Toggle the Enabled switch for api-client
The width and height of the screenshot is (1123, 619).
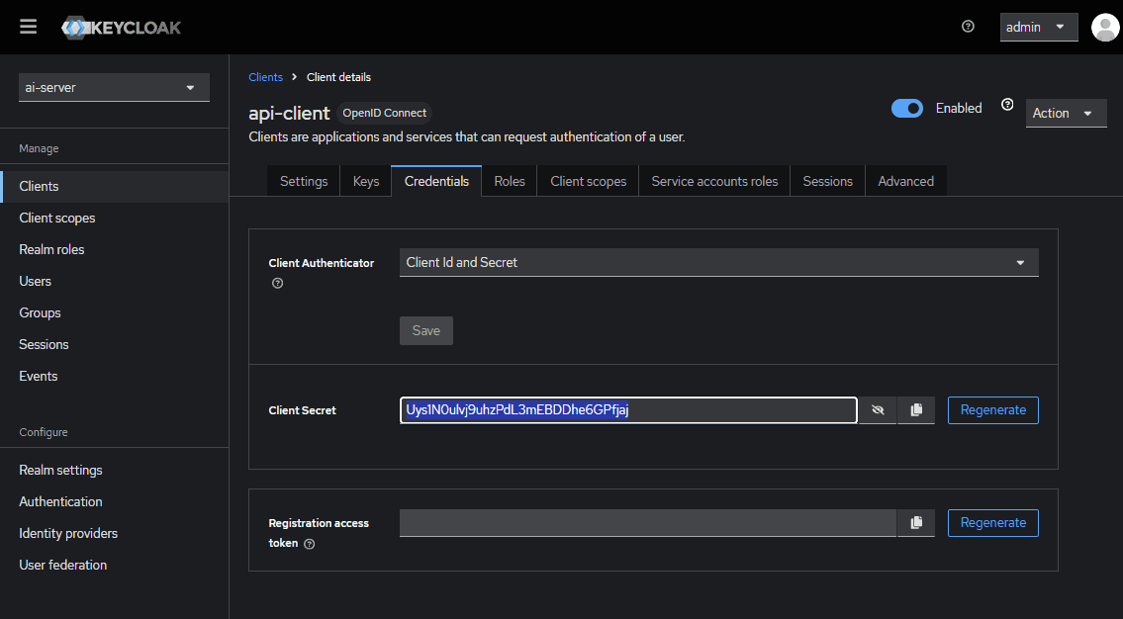(x=906, y=108)
